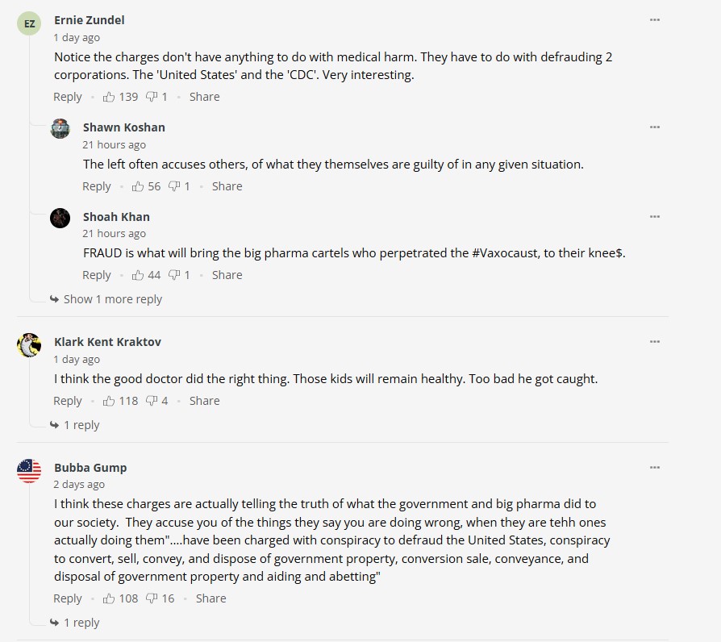Open Bubba Gump's user avatar
Image resolution: width=721 pixels, height=642 pixels.
click(29, 470)
